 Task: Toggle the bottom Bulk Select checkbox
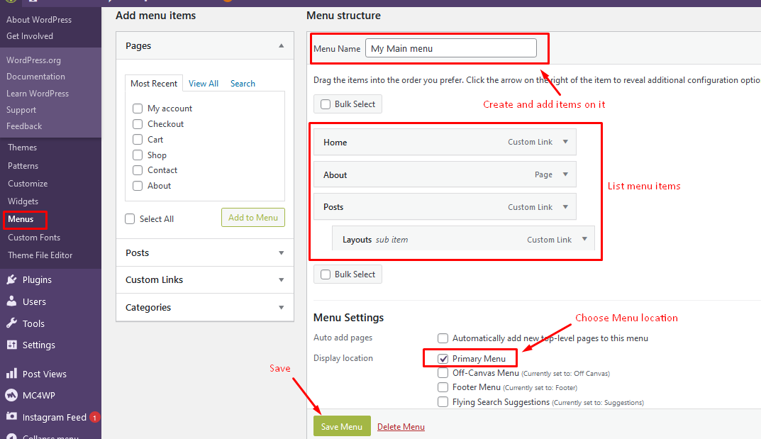tap(326, 274)
